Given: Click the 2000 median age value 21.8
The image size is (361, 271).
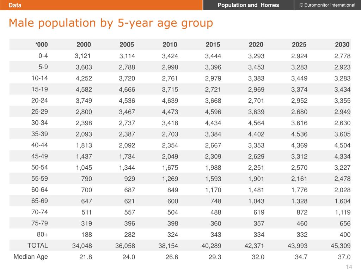Looking at the screenshot, I should click(86, 257).
